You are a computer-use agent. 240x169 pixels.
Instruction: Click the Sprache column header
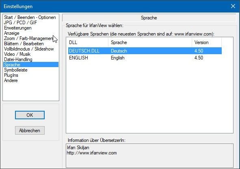coord(150,42)
